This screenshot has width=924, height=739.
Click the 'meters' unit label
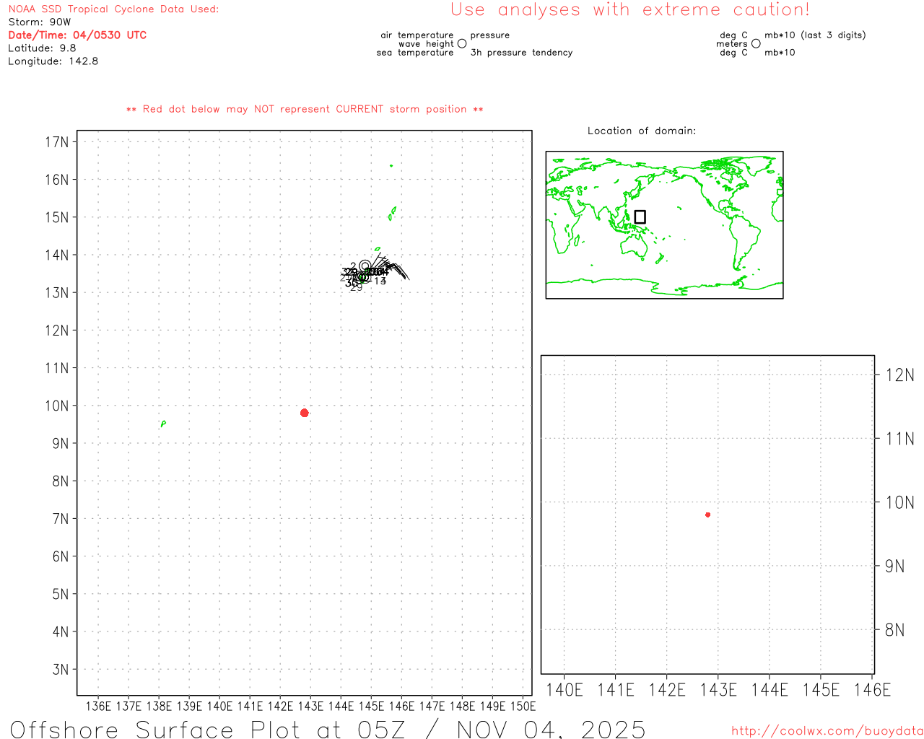732,43
